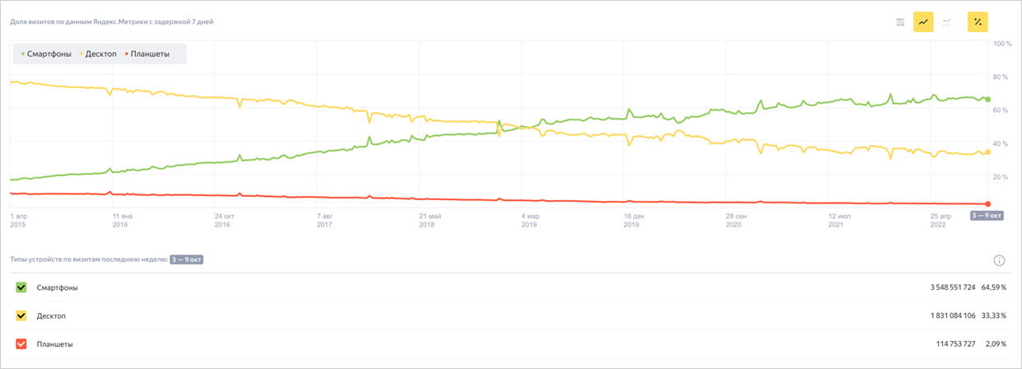Viewport: 1022px width, 369px height.
Task: Switch to stacked area chart view
Action: point(901,21)
